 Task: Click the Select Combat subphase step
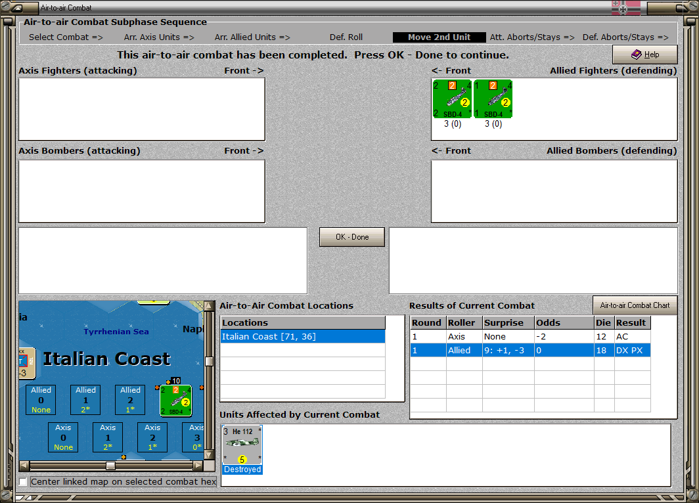click(x=66, y=37)
